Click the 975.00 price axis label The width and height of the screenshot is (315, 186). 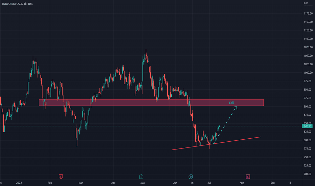[308, 81]
